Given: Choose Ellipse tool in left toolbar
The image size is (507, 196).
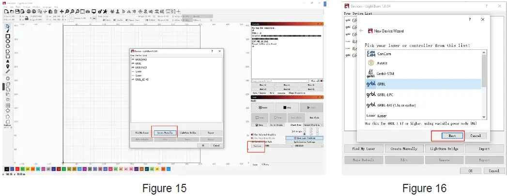Looking at the screenshot, I should [8, 41].
